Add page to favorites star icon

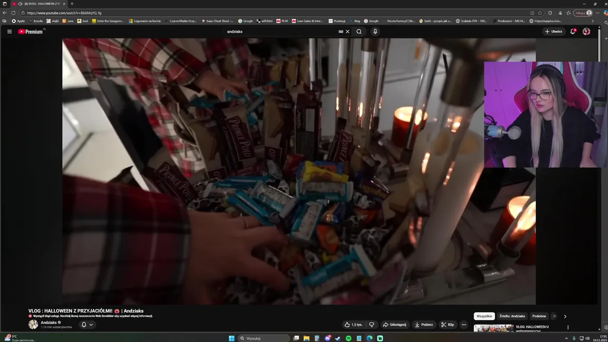[540, 13]
